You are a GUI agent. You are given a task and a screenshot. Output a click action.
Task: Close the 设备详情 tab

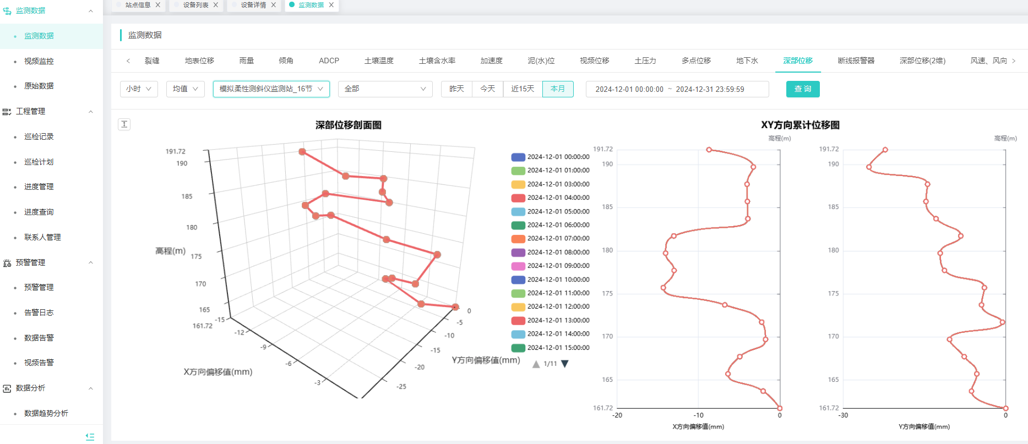tap(273, 5)
